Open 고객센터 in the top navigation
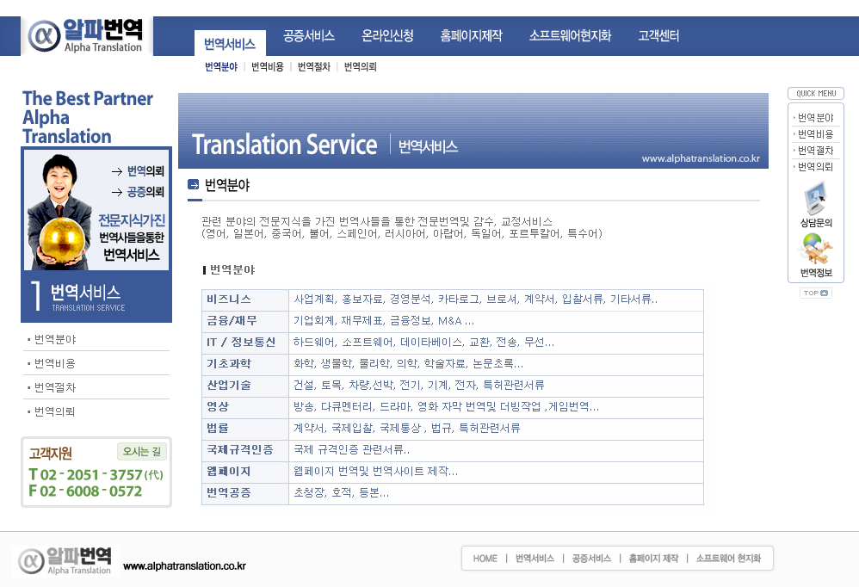The image size is (859, 587). point(658,36)
